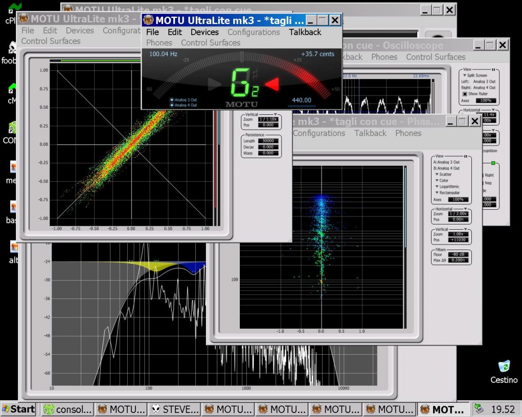Click the Start button on taskbar

(x=18, y=409)
